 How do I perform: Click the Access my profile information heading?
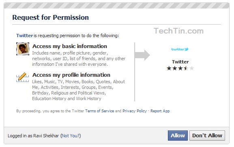pos(71,75)
